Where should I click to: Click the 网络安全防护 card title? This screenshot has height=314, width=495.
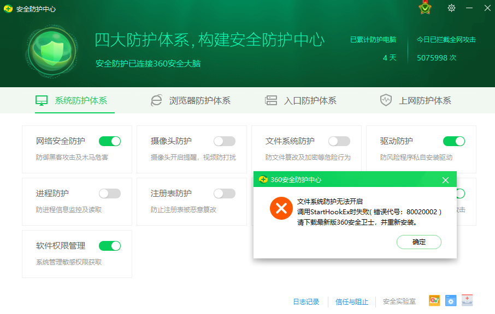pos(61,141)
